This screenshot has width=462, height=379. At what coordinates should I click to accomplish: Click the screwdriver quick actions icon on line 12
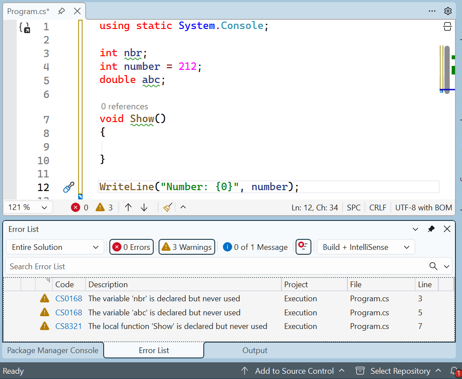[69, 188]
